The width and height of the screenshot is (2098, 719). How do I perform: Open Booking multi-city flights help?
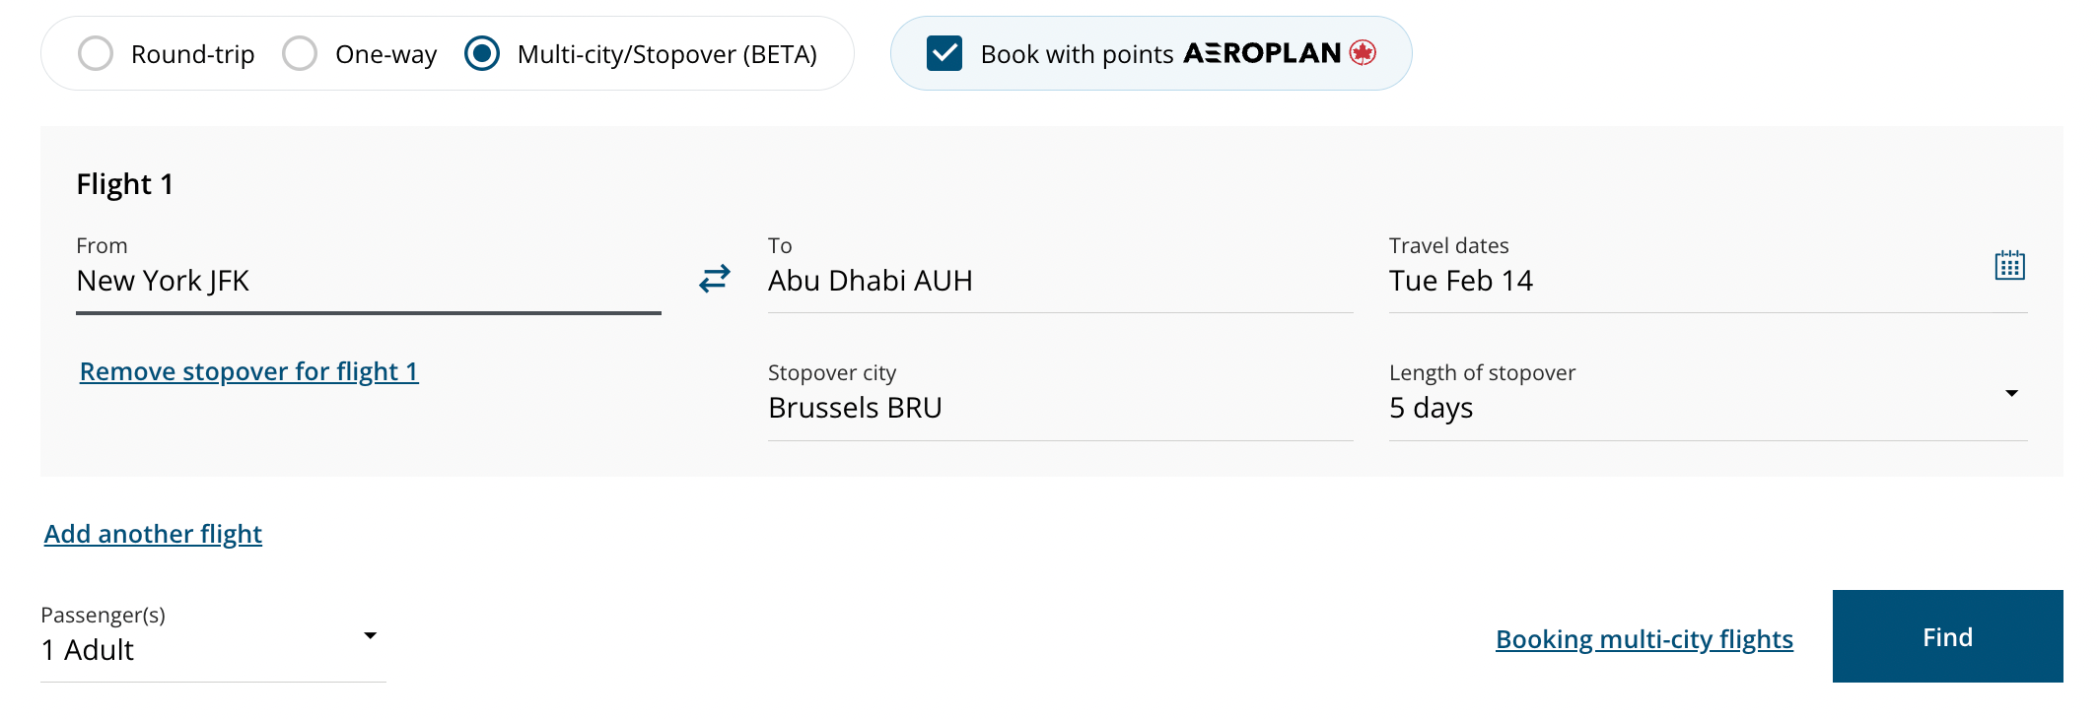click(x=1643, y=638)
